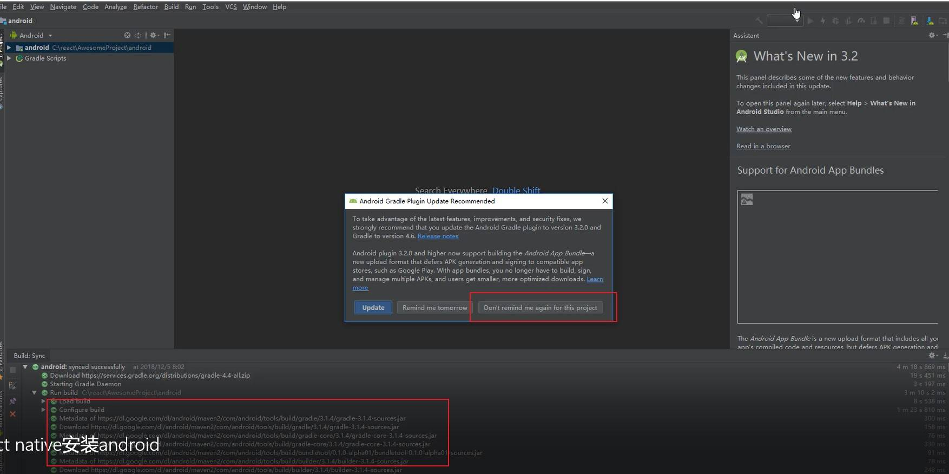Viewport: 949px width, 474px height.
Task: Click the Debug app bug icon
Action: pyautogui.click(x=835, y=21)
